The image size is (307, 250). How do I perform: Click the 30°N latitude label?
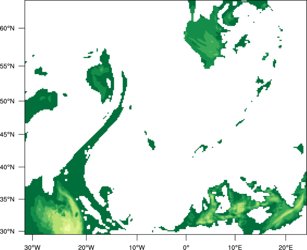point(7,232)
